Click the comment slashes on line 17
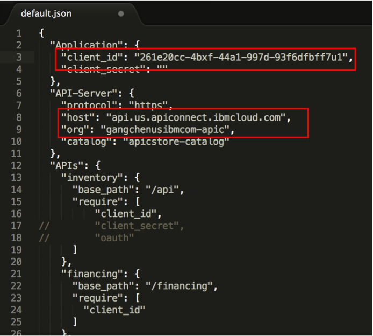Image resolution: width=373 pixels, height=336 pixels. click(44, 226)
